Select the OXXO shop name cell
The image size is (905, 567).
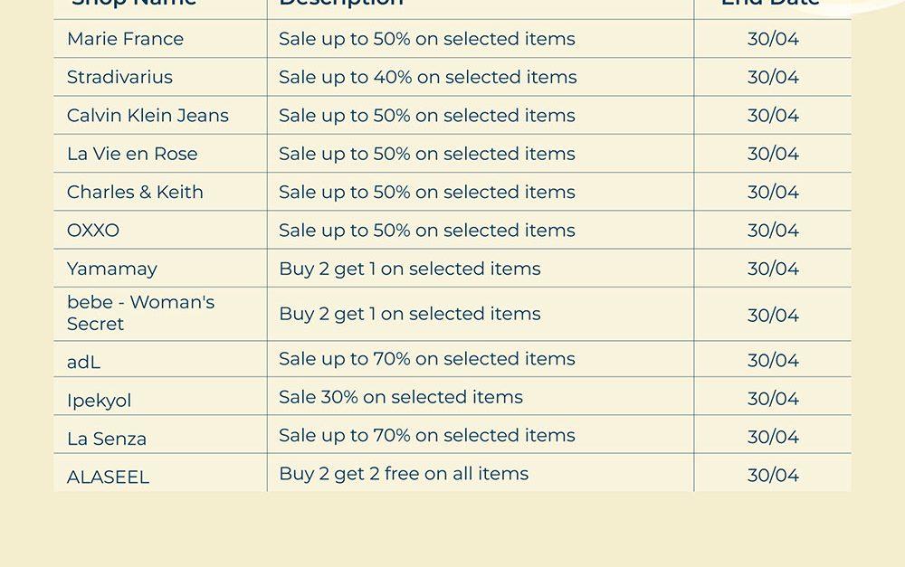93,231
